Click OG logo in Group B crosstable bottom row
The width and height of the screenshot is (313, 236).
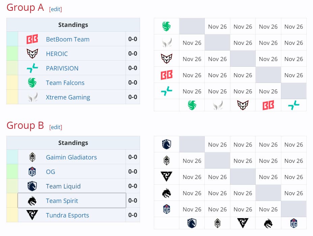click(x=294, y=223)
